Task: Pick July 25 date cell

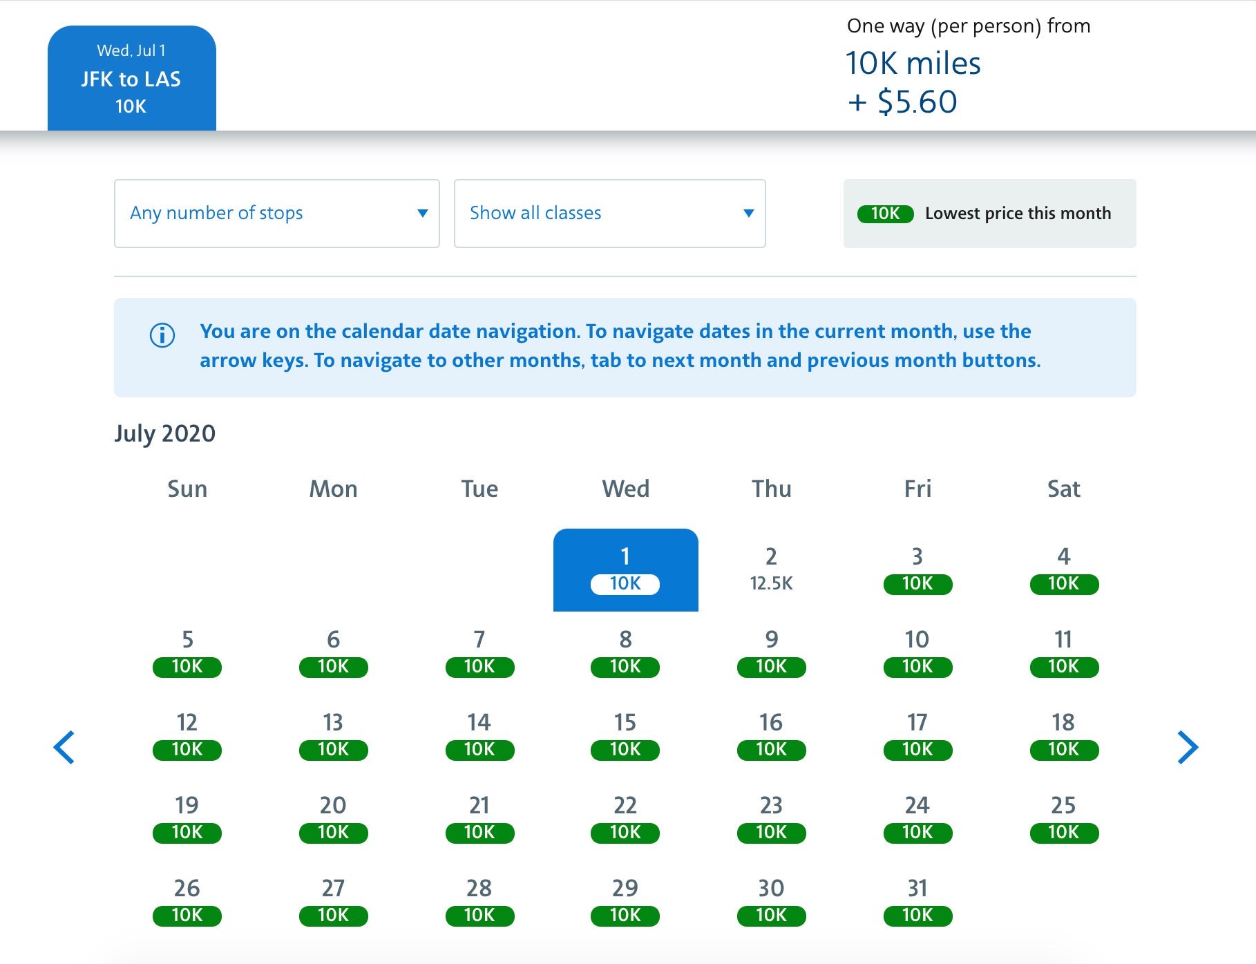Action: [1063, 818]
